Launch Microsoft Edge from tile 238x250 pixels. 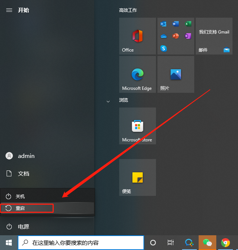(x=137, y=74)
